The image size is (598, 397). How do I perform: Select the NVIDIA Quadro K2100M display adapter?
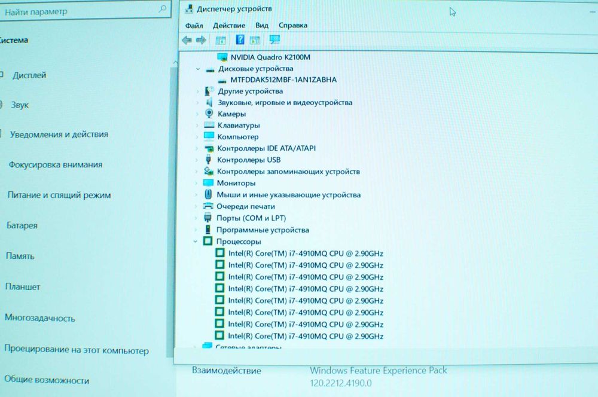point(270,57)
